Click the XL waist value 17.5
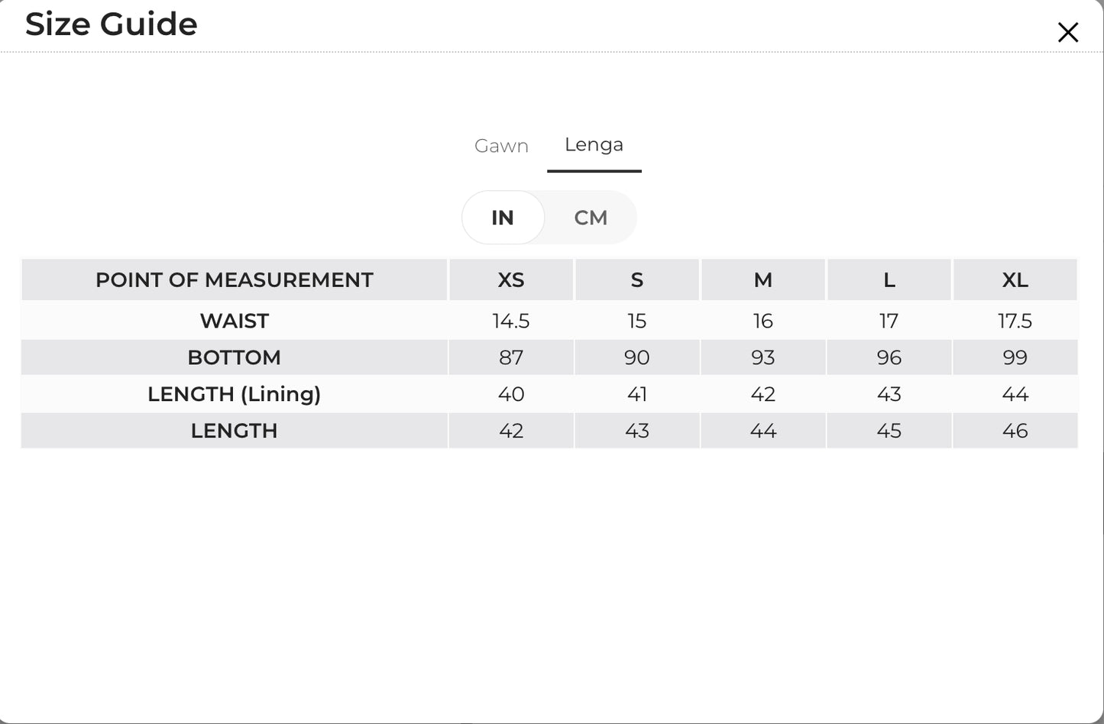This screenshot has width=1104, height=724. tap(1015, 321)
